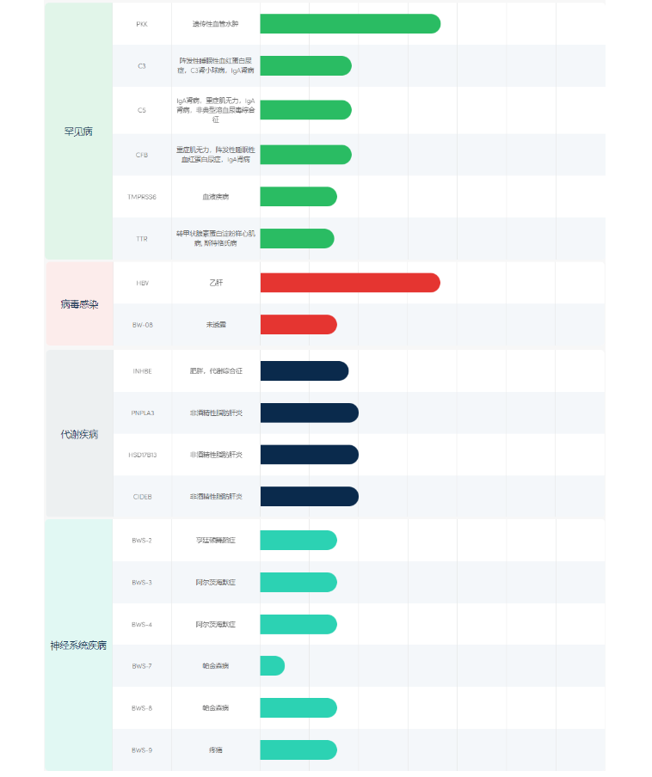Click the red HBV progress bar
Screen dimensions: 652x777
click(x=349, y=283)
